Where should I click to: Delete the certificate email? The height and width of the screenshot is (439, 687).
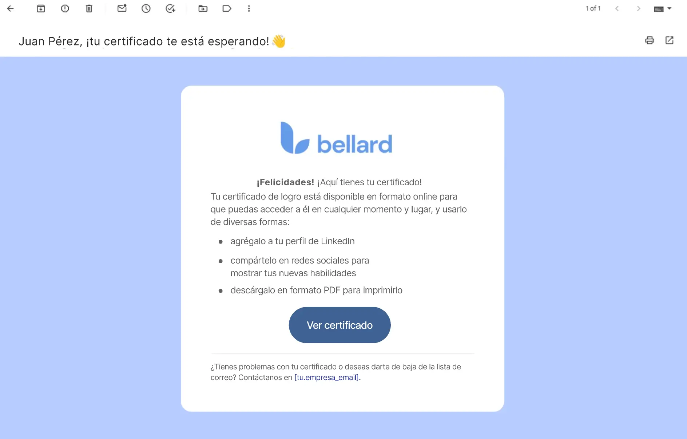click(89, 8)
